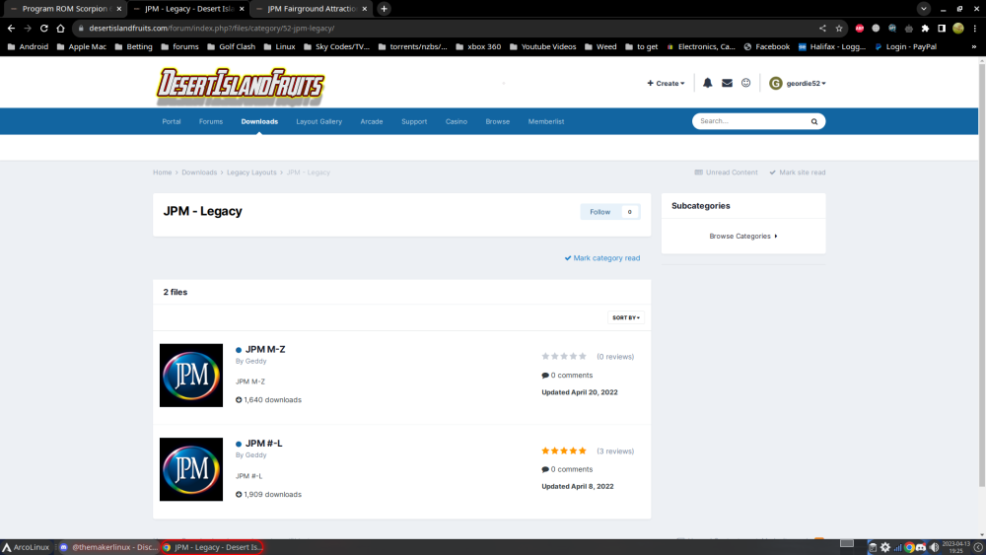Click the browser reload icon
Screen dimensions: 986x555
pyautogui.click(x=44, y=29)
